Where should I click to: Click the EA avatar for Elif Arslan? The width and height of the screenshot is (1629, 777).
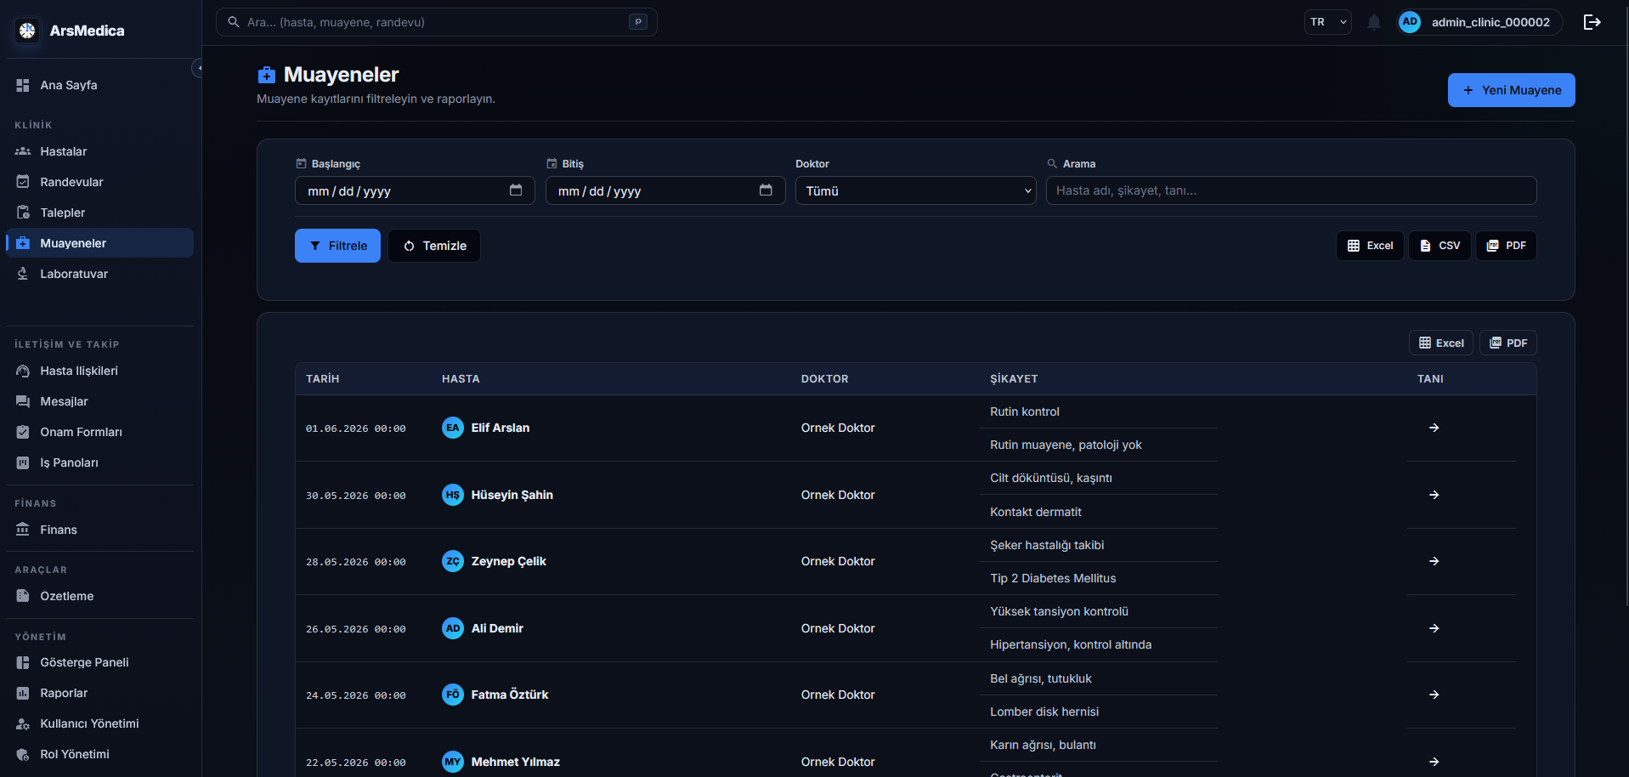pyautogui.click(x=453, y=428)
